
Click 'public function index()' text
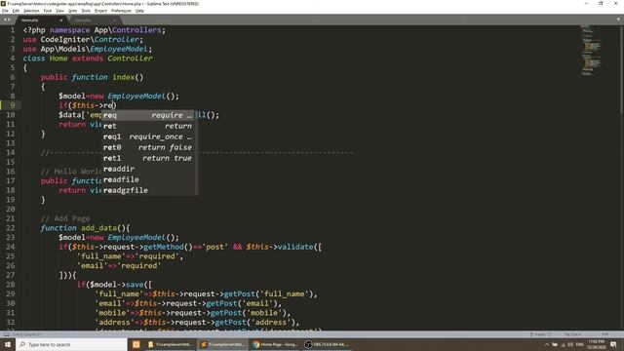point(92,77)
